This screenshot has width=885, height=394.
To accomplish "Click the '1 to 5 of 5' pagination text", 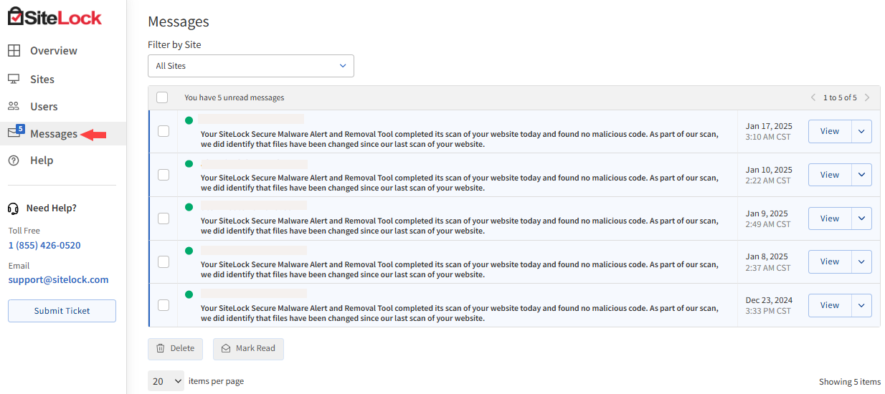I will pyautogui.click(x=840, y=97).
